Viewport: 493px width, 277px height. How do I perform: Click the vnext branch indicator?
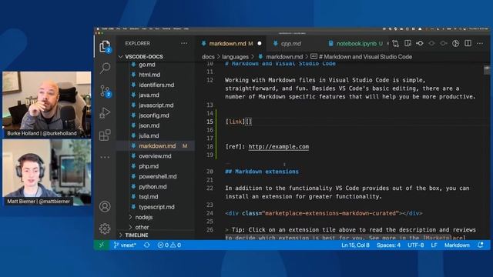[x=125, y=245]
